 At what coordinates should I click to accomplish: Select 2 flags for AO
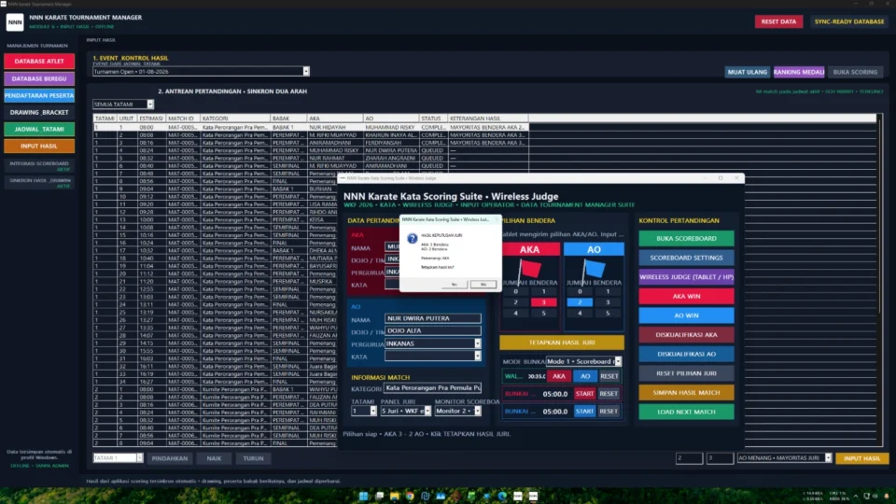pos(580,302)
